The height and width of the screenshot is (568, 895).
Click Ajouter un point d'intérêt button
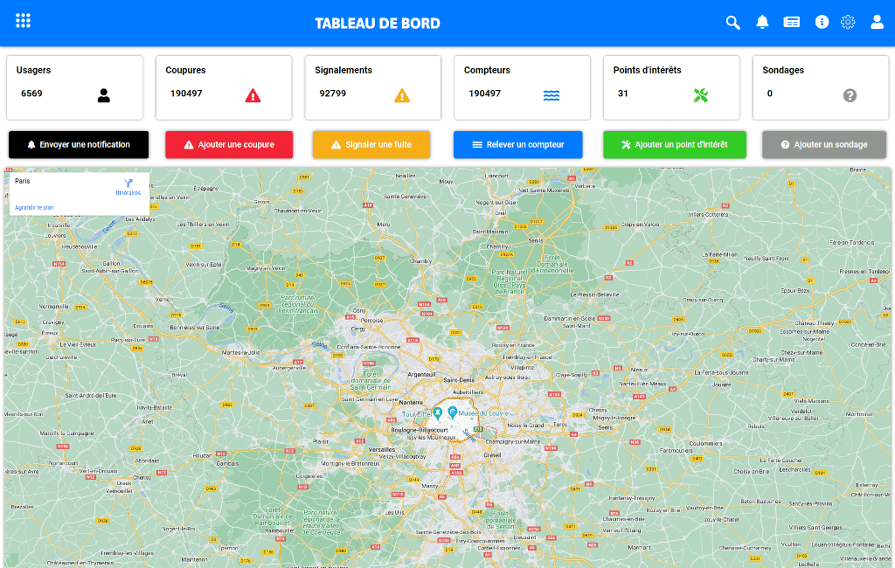[675, 145]
